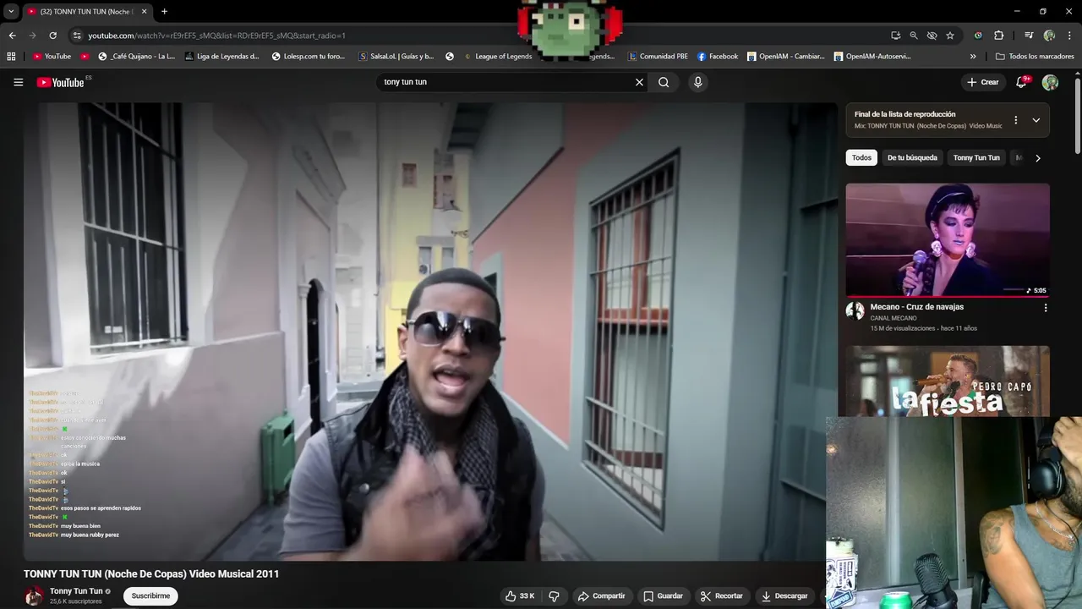Save the video via Guardar
Viewport: 1082px width, 609px height.
[x=662, y=596]
